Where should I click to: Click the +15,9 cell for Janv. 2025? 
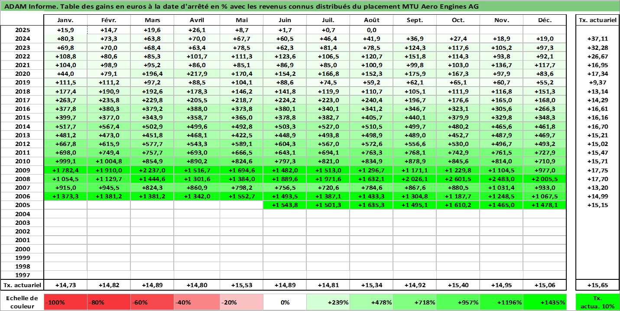pyautogui.click(x=65, y=30)
